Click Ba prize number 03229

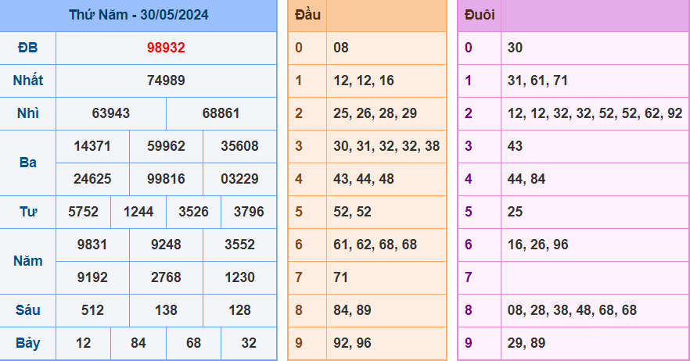coord(240,179)
